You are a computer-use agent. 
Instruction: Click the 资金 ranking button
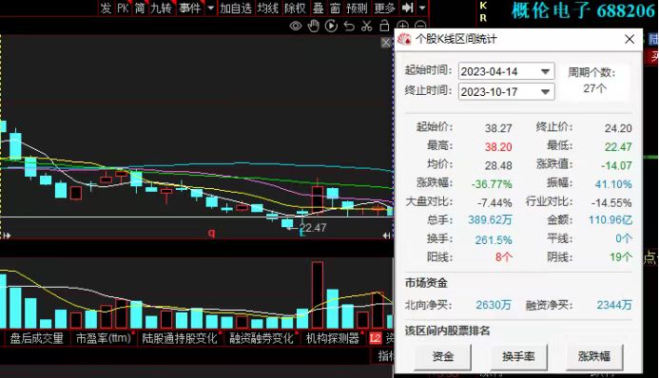(x=442, y=356)
